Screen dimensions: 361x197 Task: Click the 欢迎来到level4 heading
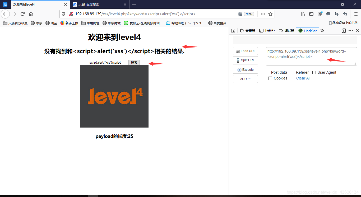(x=114, y=37)
